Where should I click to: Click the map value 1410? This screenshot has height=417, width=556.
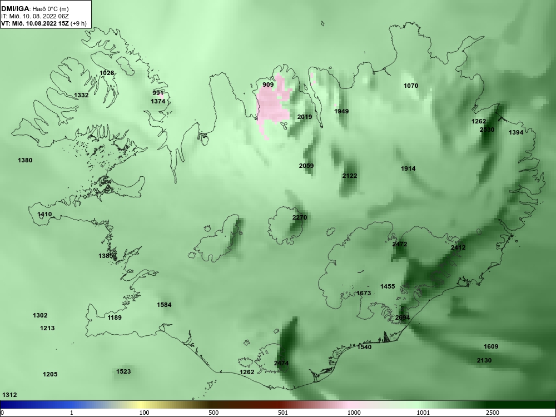pyautogui.click(x=44, y=214)
